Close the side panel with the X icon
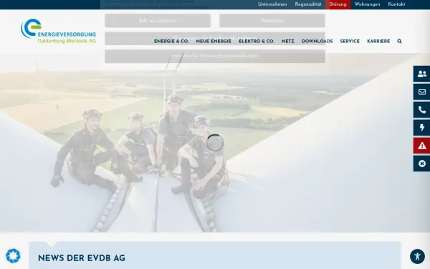The height and width of the screenshot is (269, 430). tap(422, 164)
